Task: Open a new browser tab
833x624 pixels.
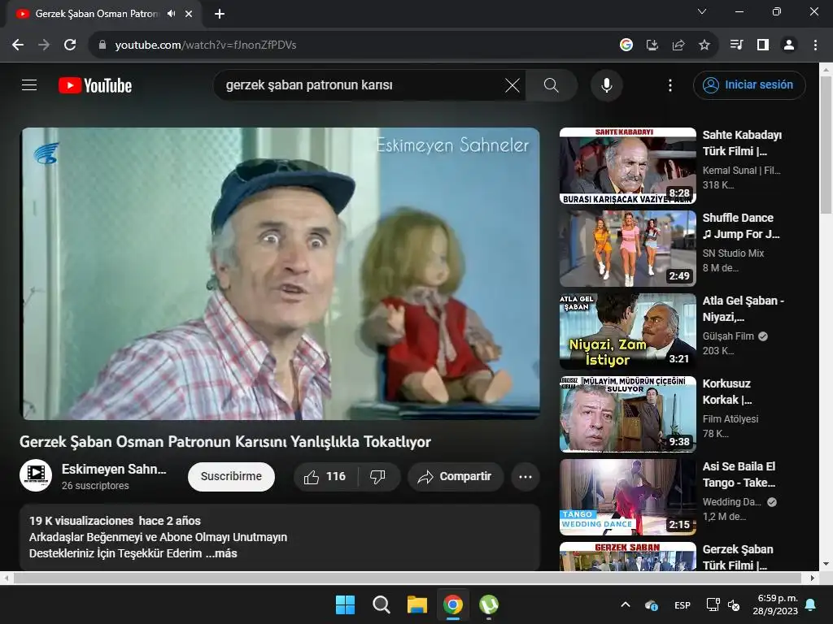Action: click(220, 14)
